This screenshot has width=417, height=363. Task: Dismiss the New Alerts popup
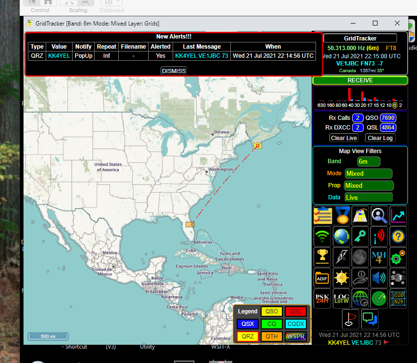tap(174, 71)
